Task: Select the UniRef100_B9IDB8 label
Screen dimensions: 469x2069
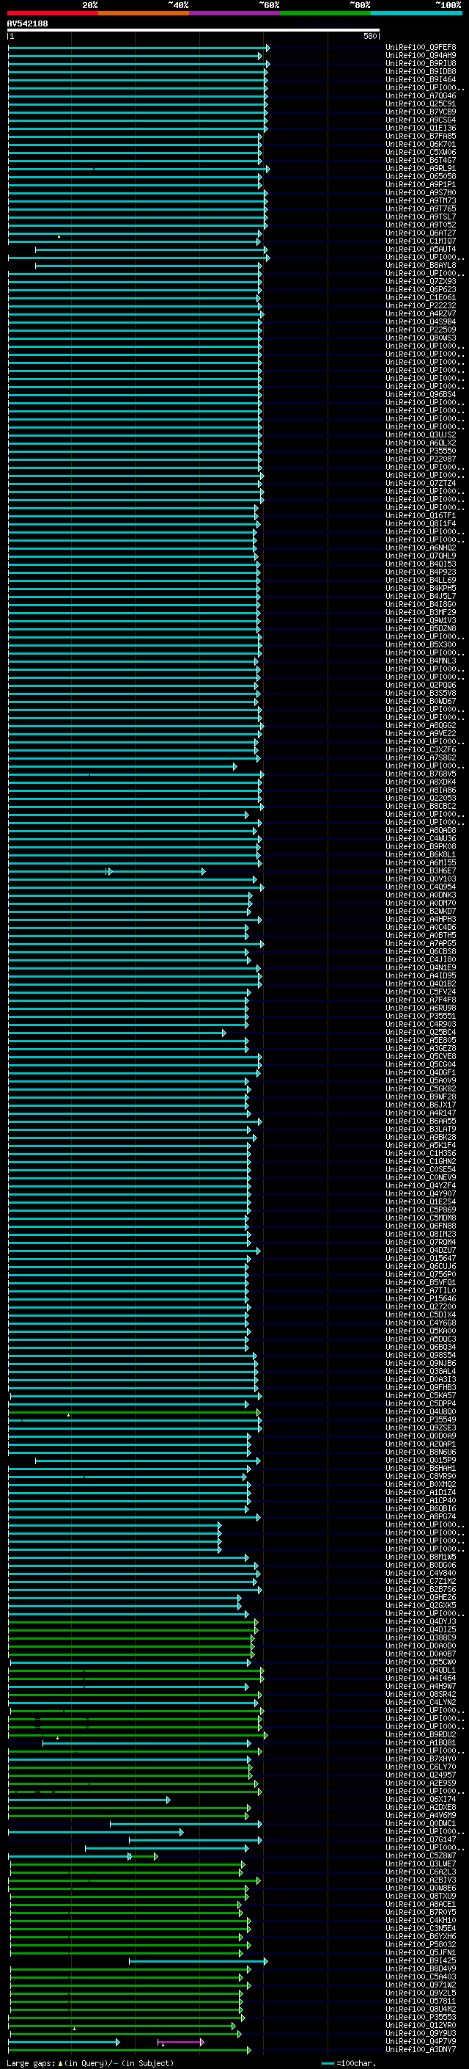Action: coord(421,71)
